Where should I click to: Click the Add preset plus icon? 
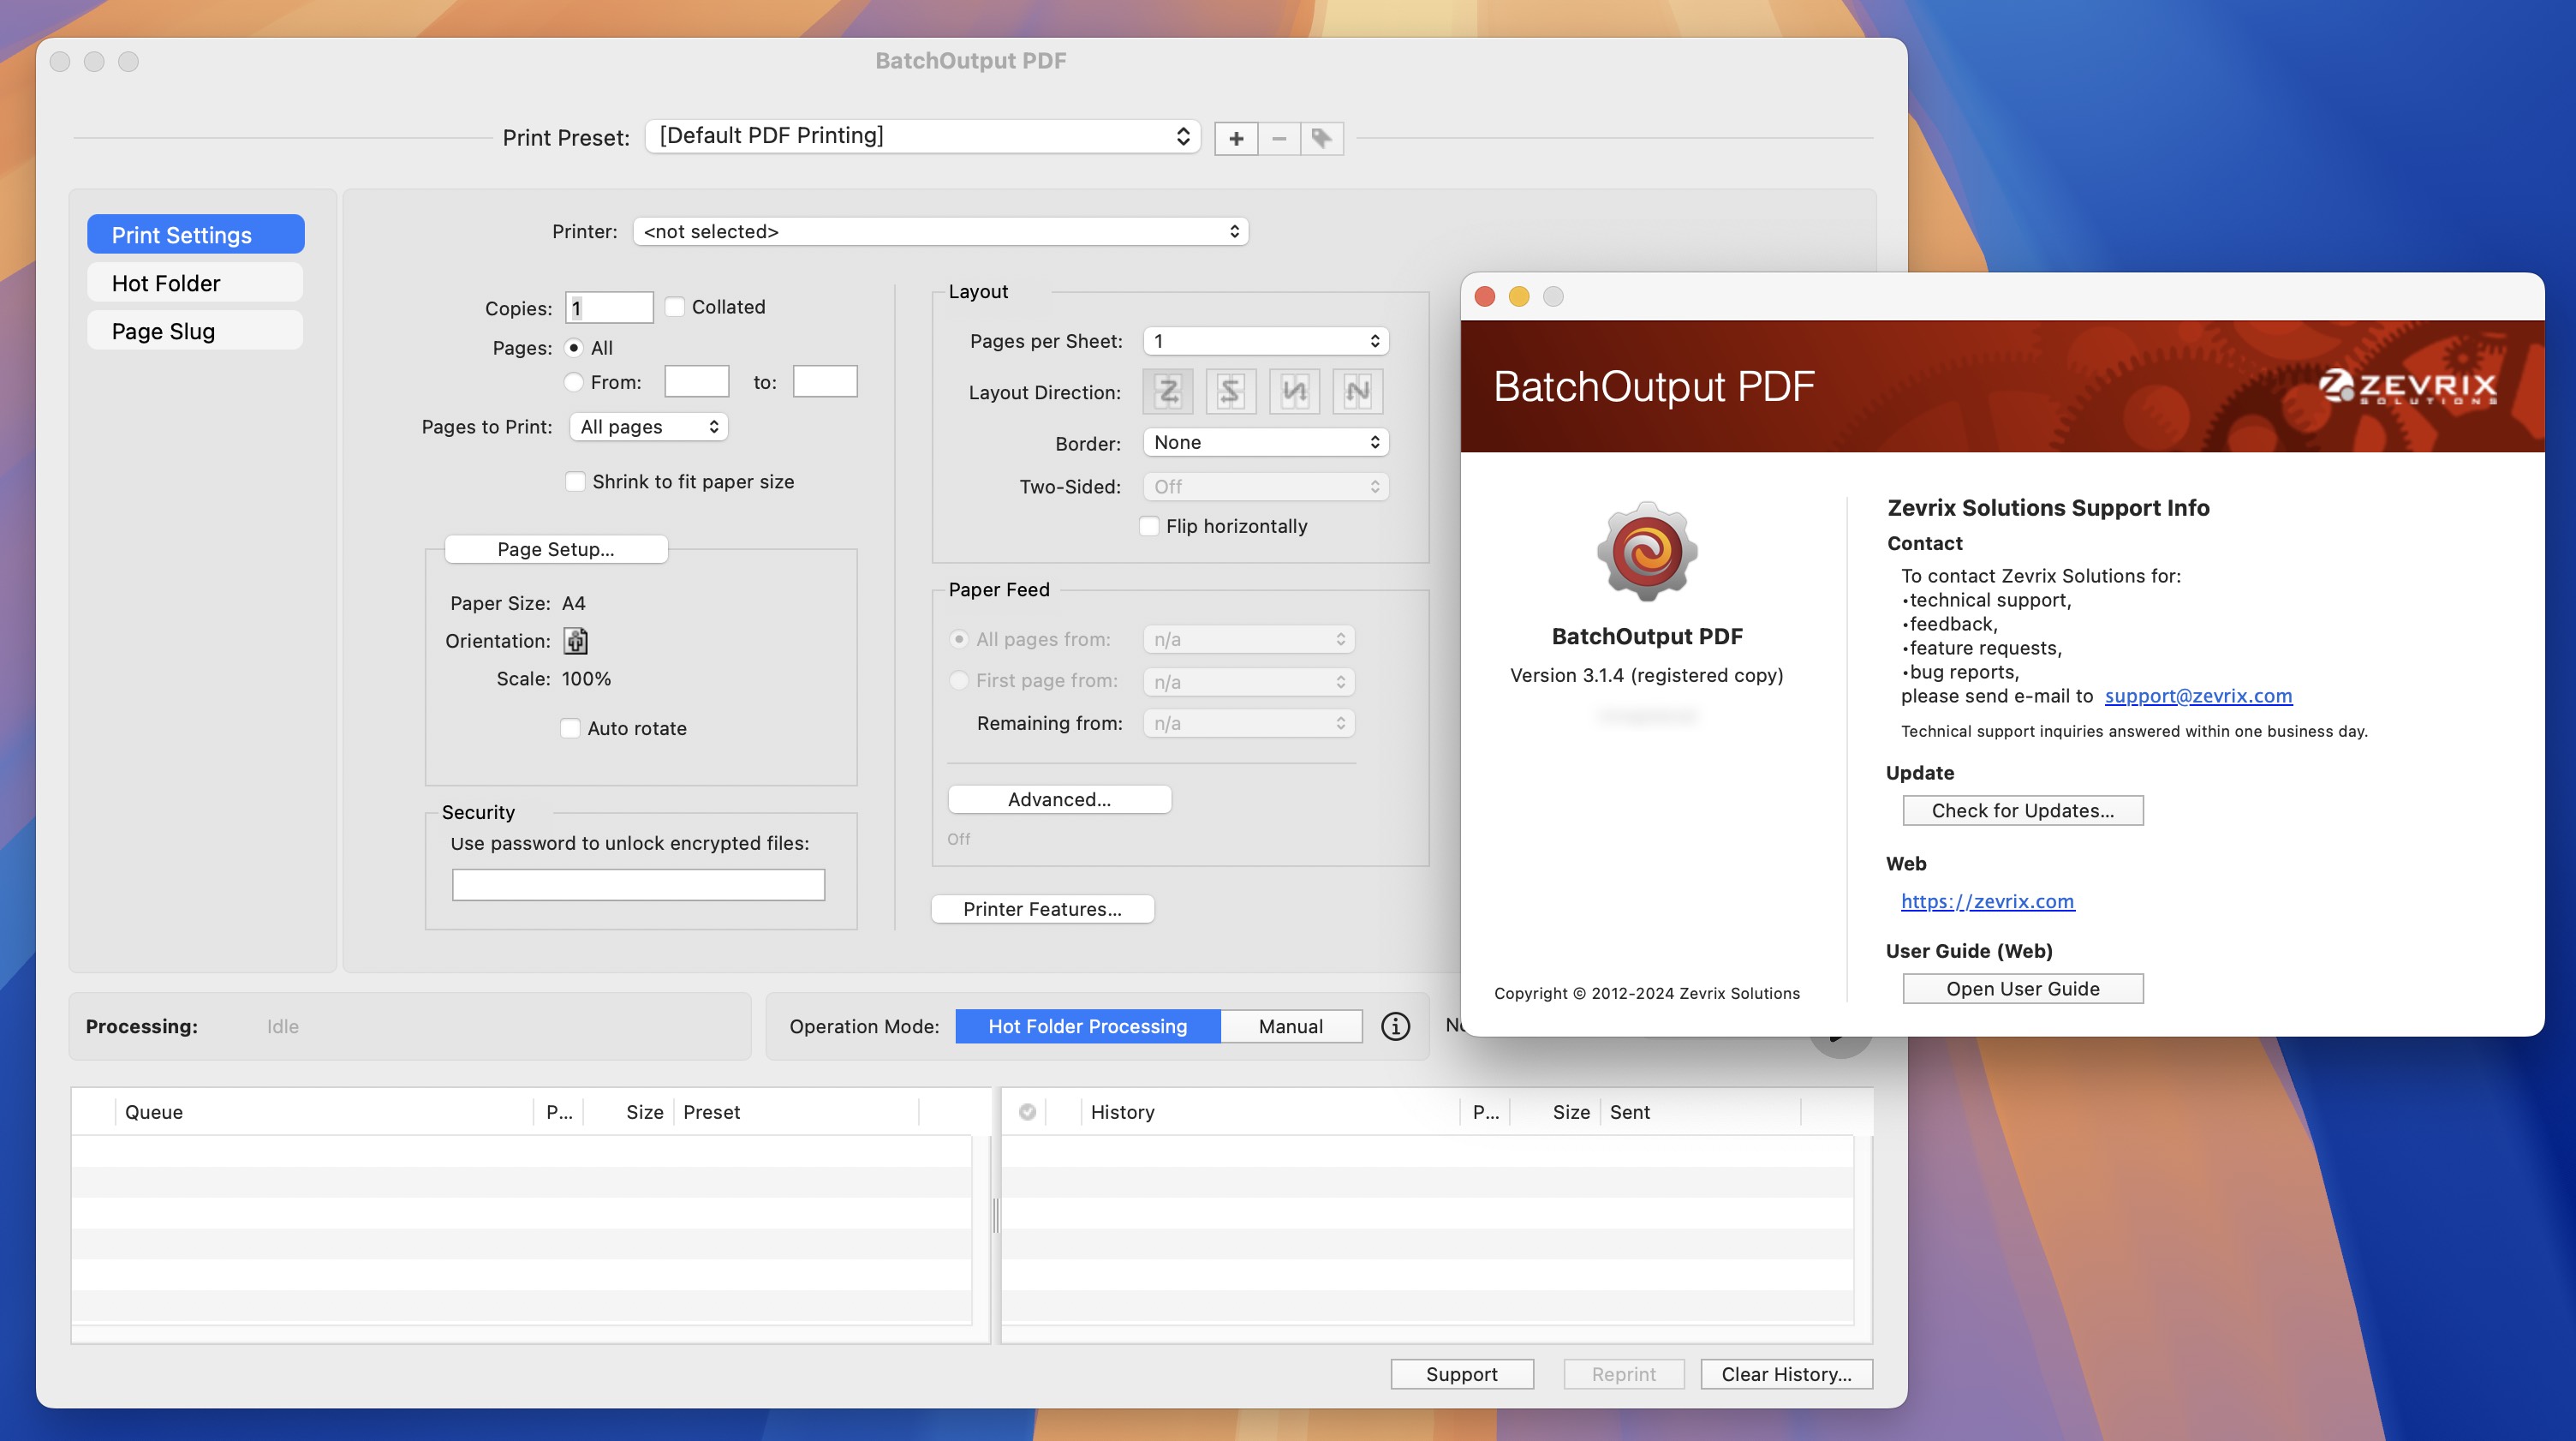click(x=1235, y=135)
